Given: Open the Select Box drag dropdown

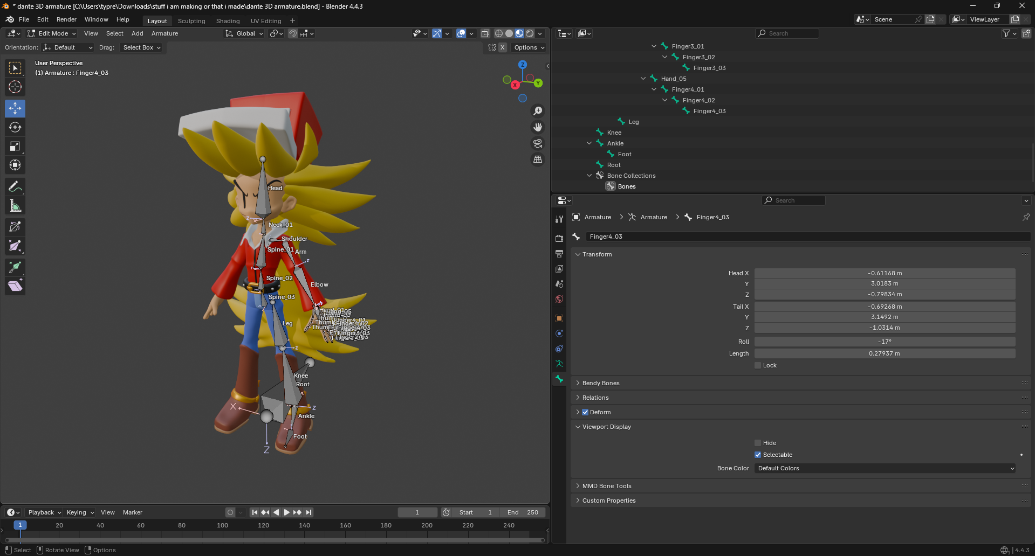Looking at the screenshot, I should click(142, 47).
